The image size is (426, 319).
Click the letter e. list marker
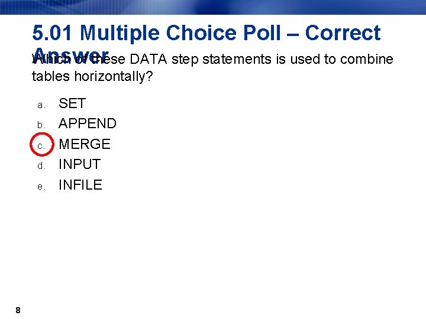coord(41,187)
